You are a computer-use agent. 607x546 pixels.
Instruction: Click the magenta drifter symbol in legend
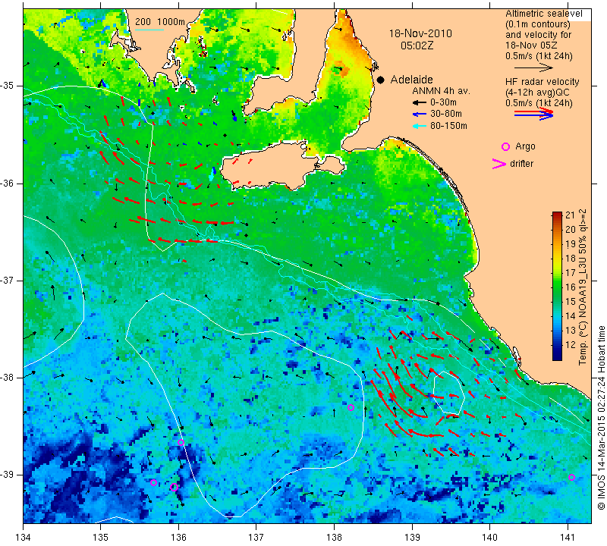tap(499, 164)
